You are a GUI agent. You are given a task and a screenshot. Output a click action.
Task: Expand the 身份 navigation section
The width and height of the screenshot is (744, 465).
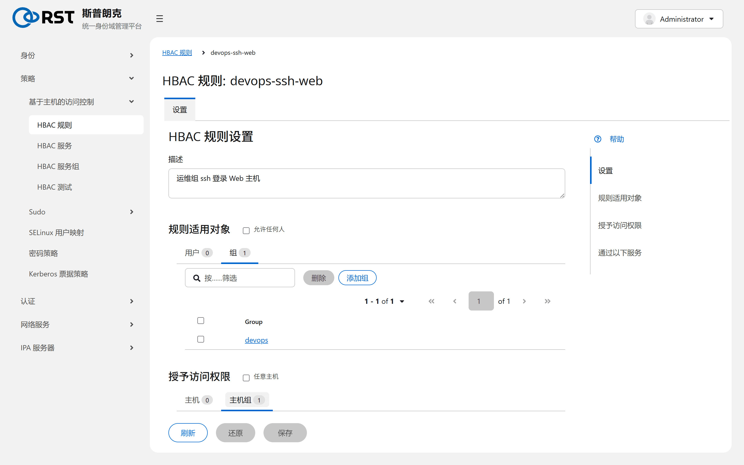click(78, 55)
